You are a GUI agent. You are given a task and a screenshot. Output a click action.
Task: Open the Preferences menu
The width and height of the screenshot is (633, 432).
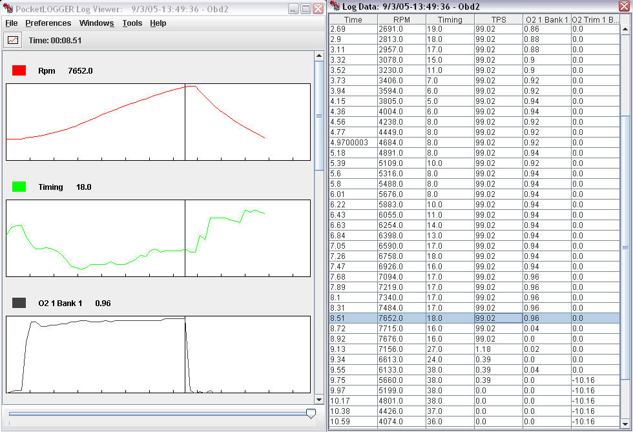tap(48, 23)
